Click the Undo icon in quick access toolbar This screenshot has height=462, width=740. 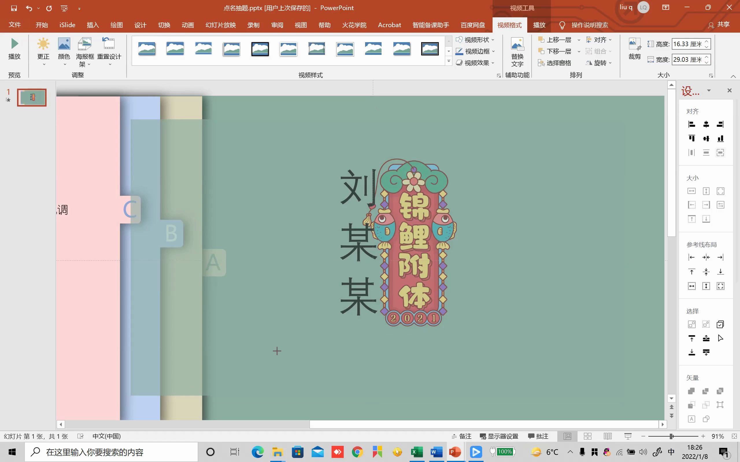29,8
